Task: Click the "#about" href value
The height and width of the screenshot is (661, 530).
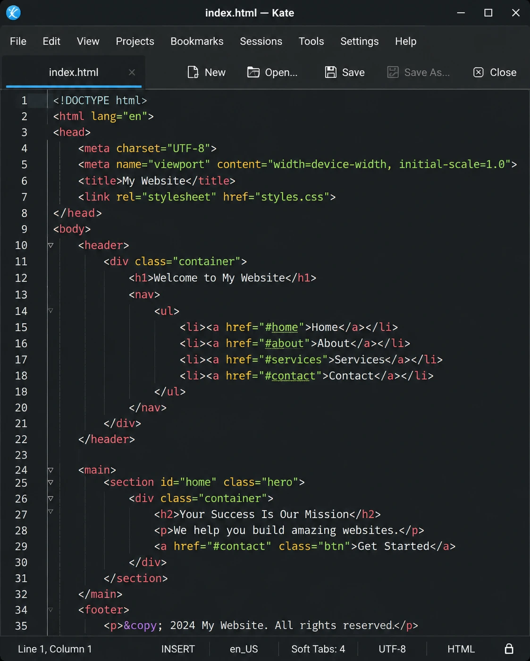Action: pos(285,343)
